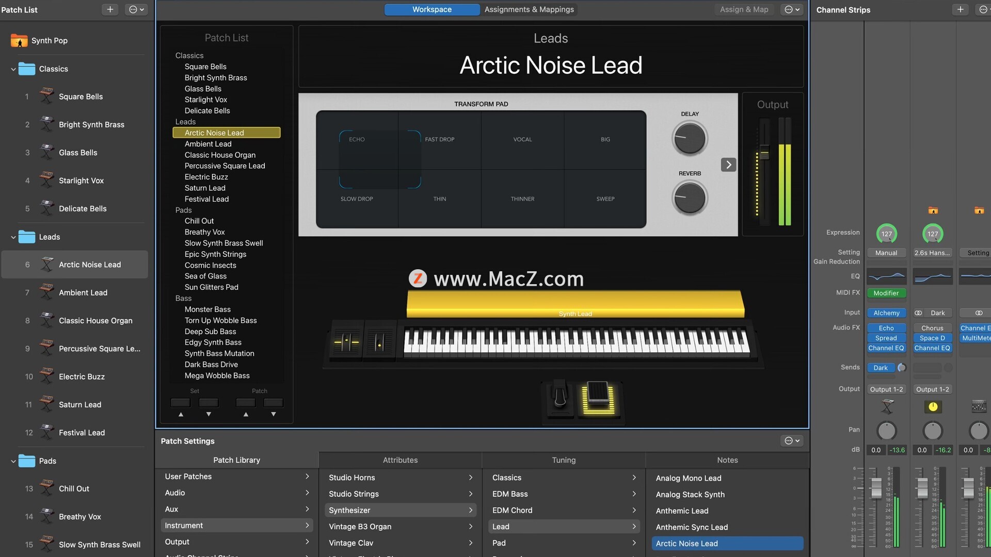
Task: Click the Arctic Noise Lead patch icon
Action: pos(46,264)
